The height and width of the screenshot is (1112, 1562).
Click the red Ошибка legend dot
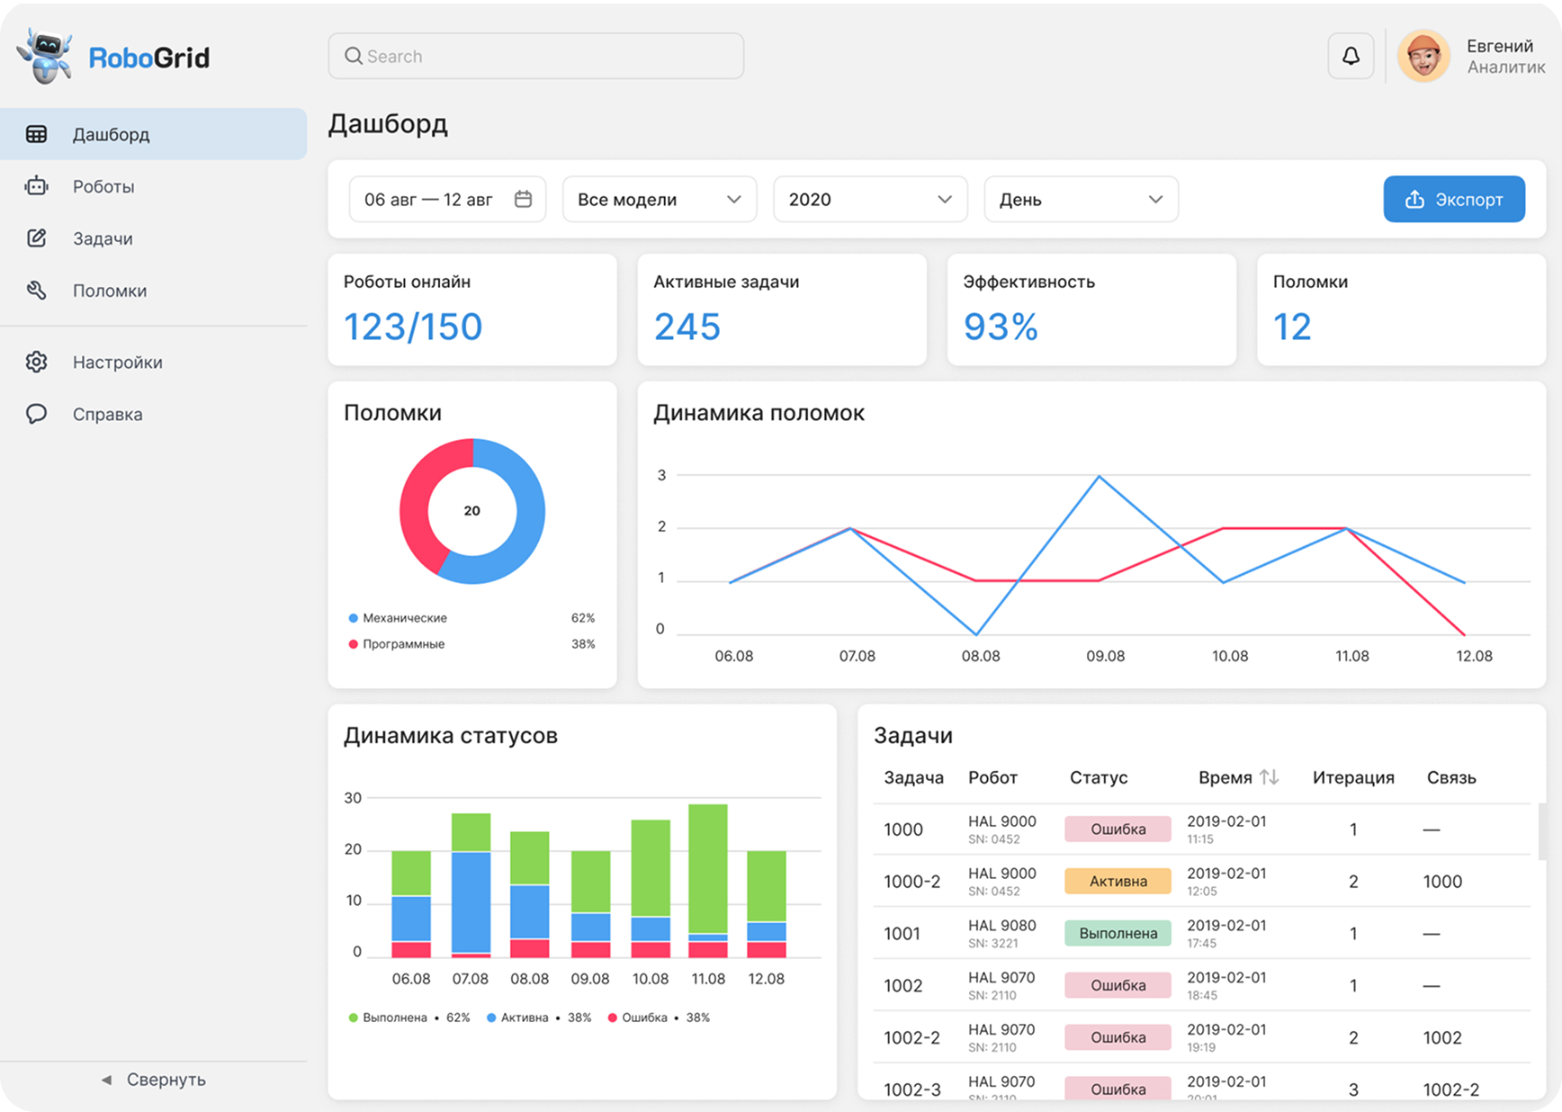(613, 1018)
